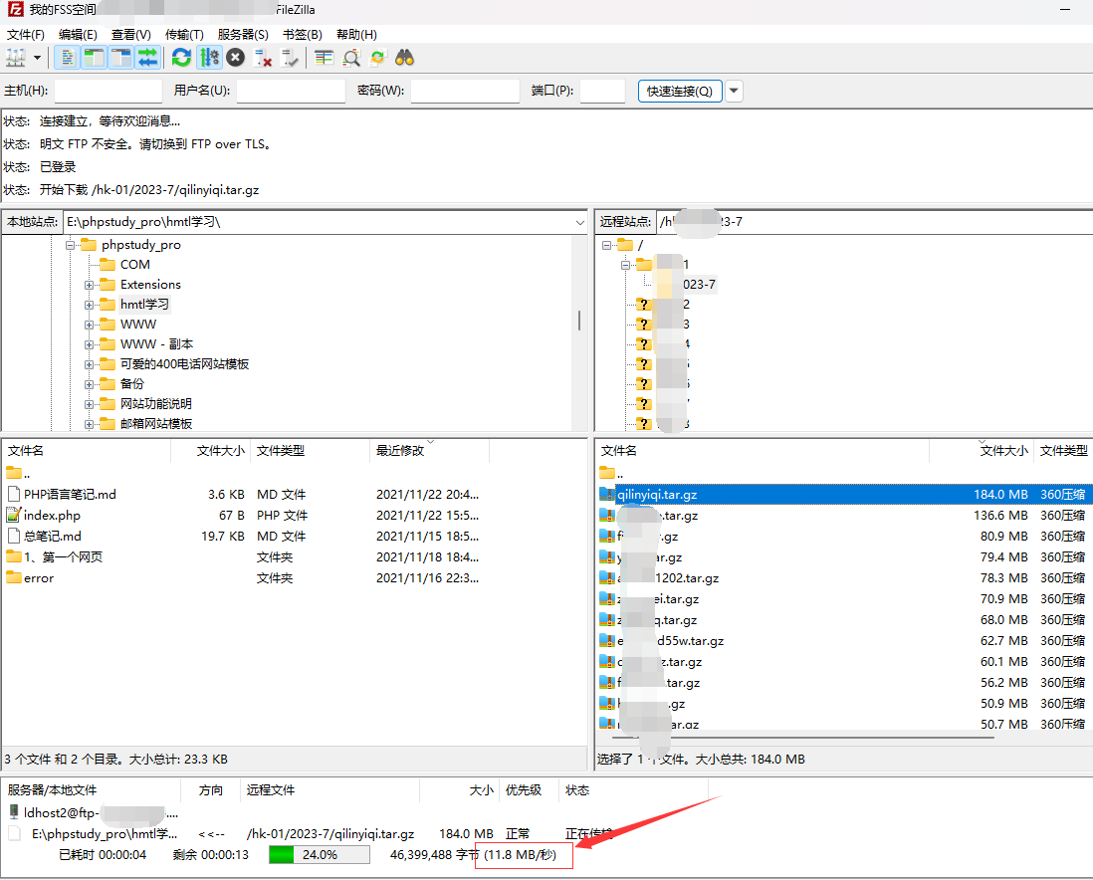Expand the hmtl学习 folder node
This screenshot has height=880, width=1093.
coord(90,305)
